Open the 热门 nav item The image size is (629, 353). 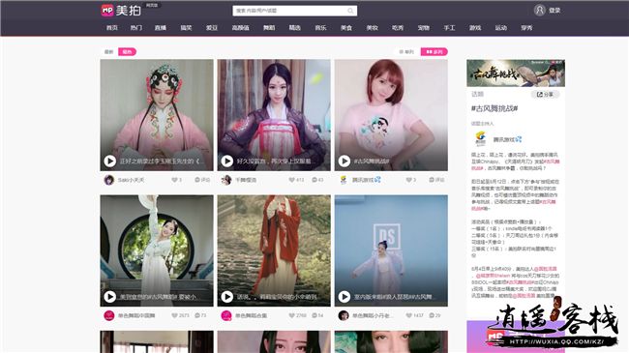coord(136,28)
